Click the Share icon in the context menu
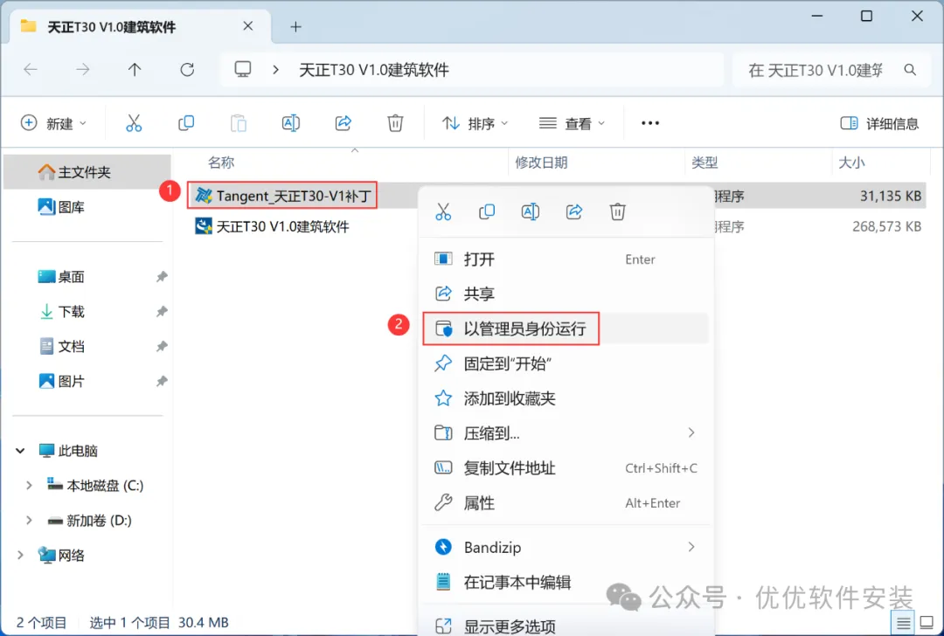This screenshot has height=636, width=944. (573, 211)
